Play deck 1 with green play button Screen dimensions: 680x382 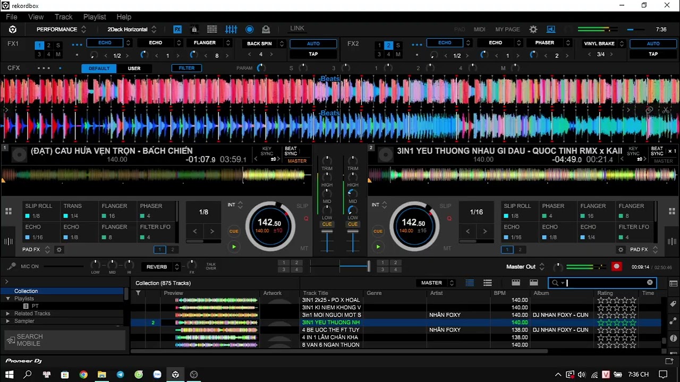[234, 247]
